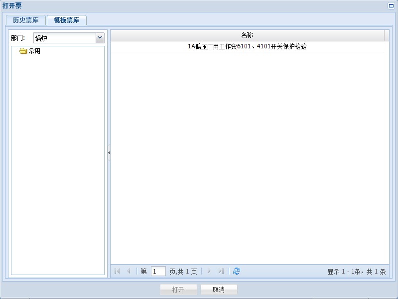The height and width of the screenshot is (299, 398).
Task: Click the 常用 folder icon
Action: point(23,51)
